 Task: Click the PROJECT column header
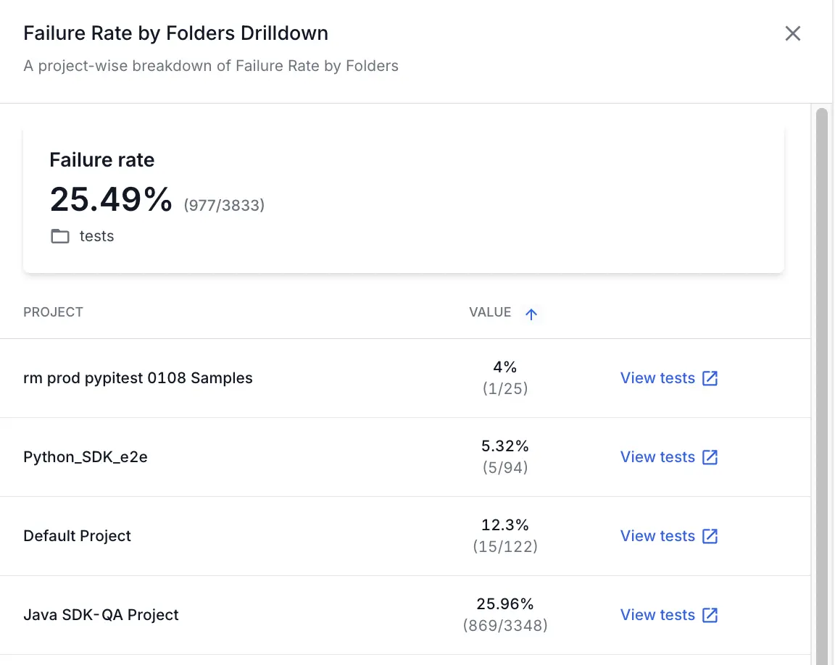click(53, 312)
